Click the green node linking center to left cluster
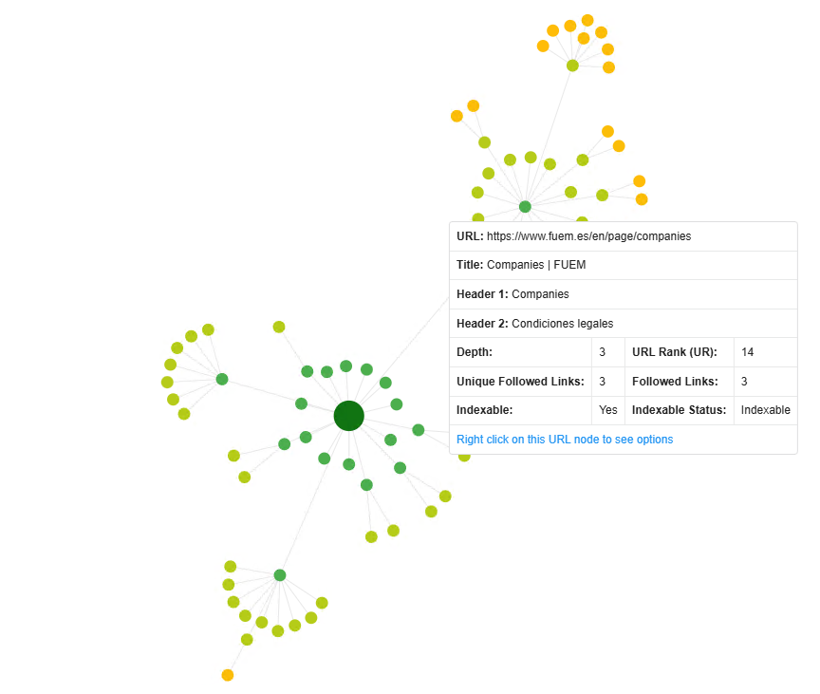 [x=301, y=403]
